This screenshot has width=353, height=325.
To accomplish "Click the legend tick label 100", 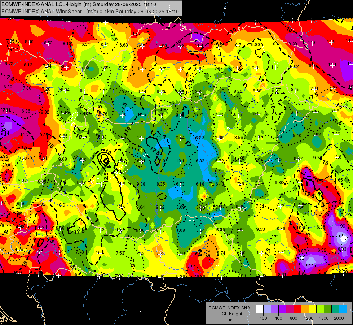I will (263, 318).
